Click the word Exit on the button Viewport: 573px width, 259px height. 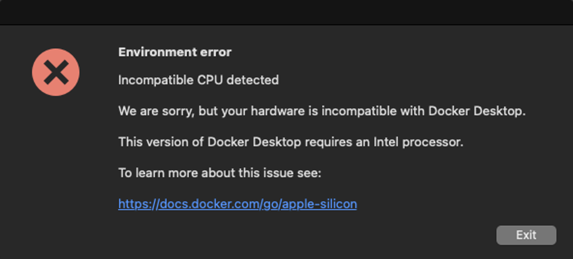(526, 235)
